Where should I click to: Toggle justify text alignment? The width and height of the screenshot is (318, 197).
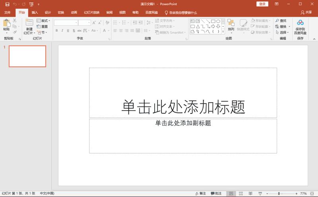(132, 31)
